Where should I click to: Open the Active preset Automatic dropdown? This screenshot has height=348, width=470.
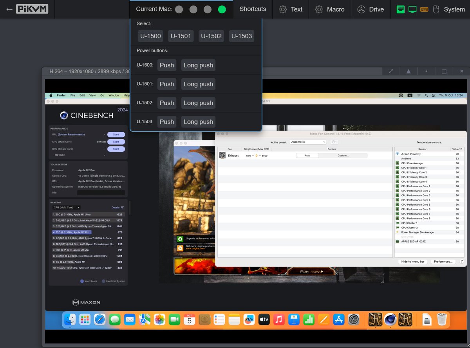(308, 142)
